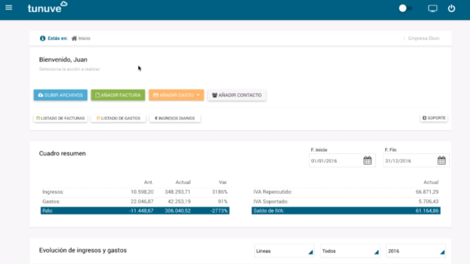Click the Saldo de IVA value 61.164,86
The image size is (470, 264).
click(x=427, y=211)
